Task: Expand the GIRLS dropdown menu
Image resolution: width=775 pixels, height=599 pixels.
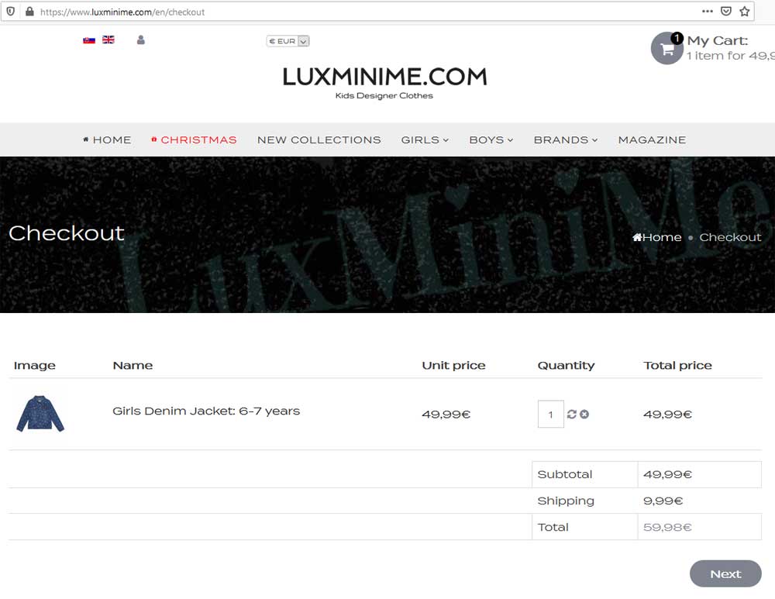Action: pos(425,139)
